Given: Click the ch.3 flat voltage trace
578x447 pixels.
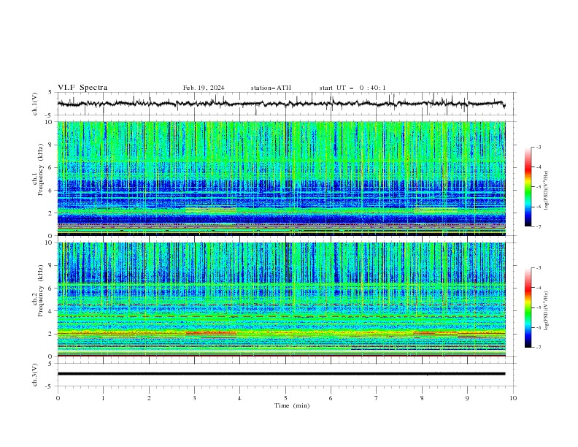Looking at the screenshot, I should click(x=281, y=374).
